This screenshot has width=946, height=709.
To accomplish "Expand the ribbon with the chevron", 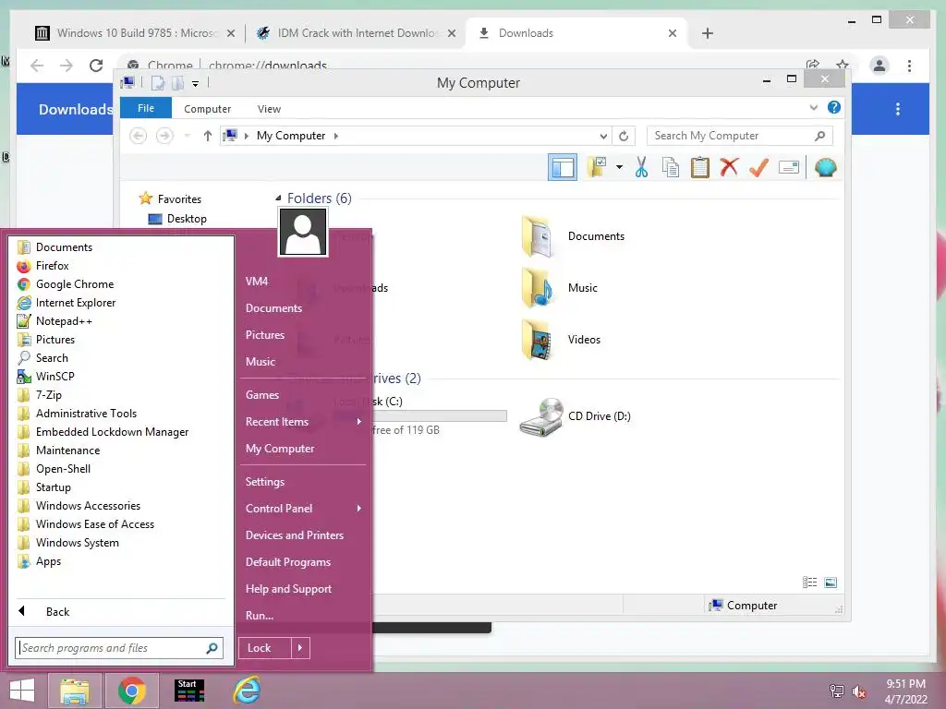I will coord(813,107).
